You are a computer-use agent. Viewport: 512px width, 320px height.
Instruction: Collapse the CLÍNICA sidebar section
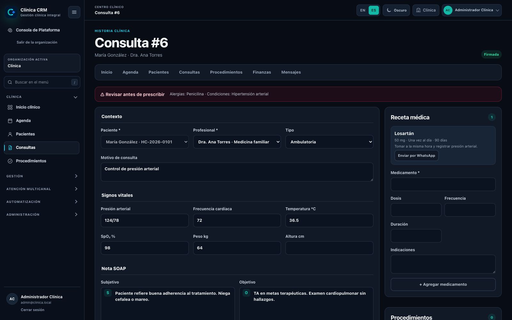pos(42,97)
